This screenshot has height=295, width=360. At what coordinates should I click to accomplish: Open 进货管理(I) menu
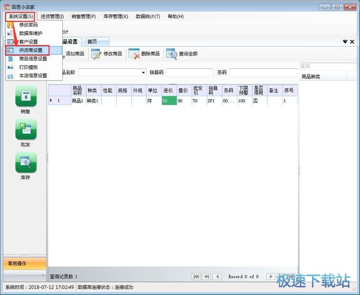tap(52, 16)
